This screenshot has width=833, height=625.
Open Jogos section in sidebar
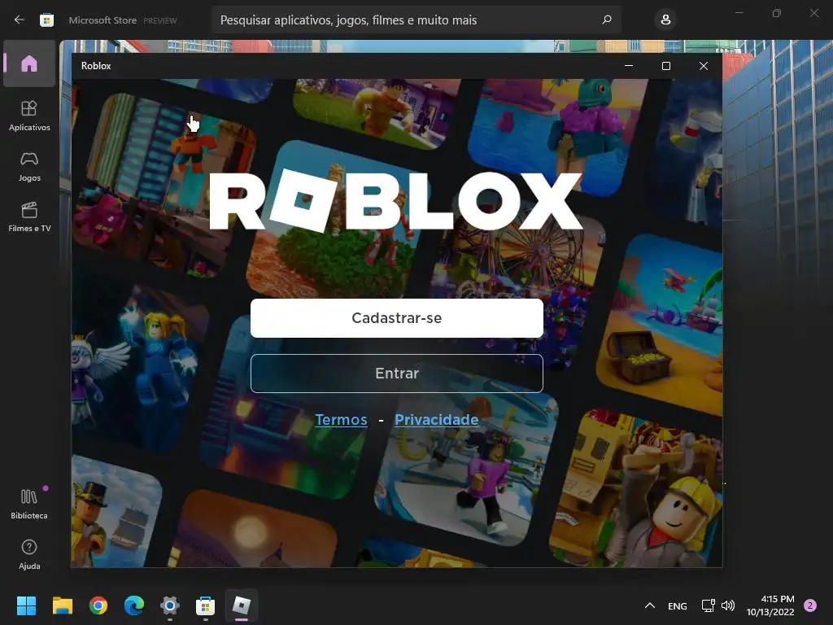pyautogui.click(x=29, y=166)
